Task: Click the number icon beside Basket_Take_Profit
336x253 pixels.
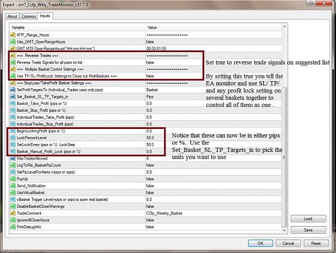Action: coord(13,103)
